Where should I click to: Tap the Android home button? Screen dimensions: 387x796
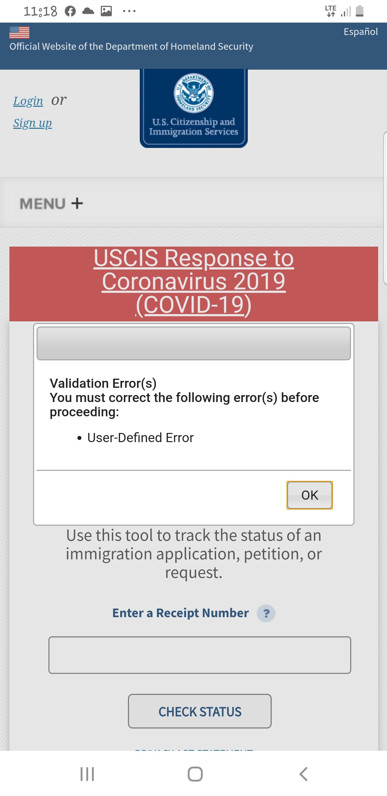point(195,774)
